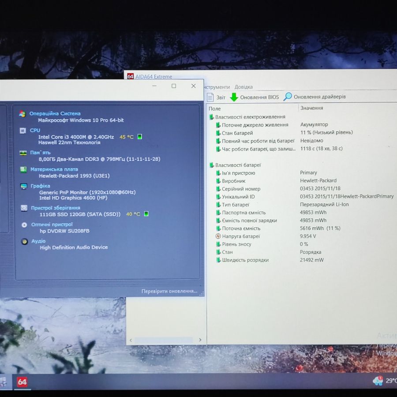The height and width of the screenshot is (397, 397).
Task: Click Intel HD Graphics 4600 (HP) text
Action: tap(73, 198)
